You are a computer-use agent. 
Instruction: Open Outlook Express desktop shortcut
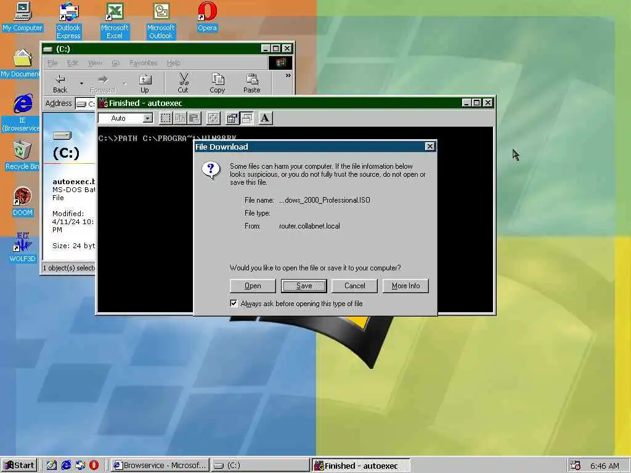click(x=68, y=21)
